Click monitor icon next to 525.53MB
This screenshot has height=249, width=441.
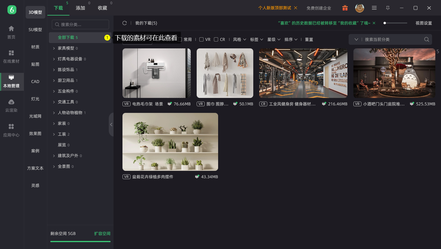click(412, 104)
